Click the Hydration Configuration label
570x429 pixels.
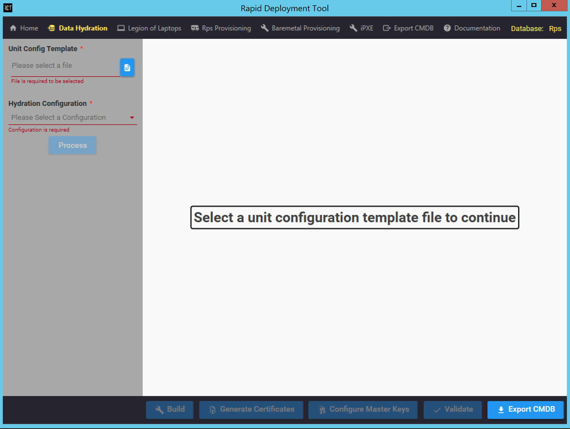point(48,103)
